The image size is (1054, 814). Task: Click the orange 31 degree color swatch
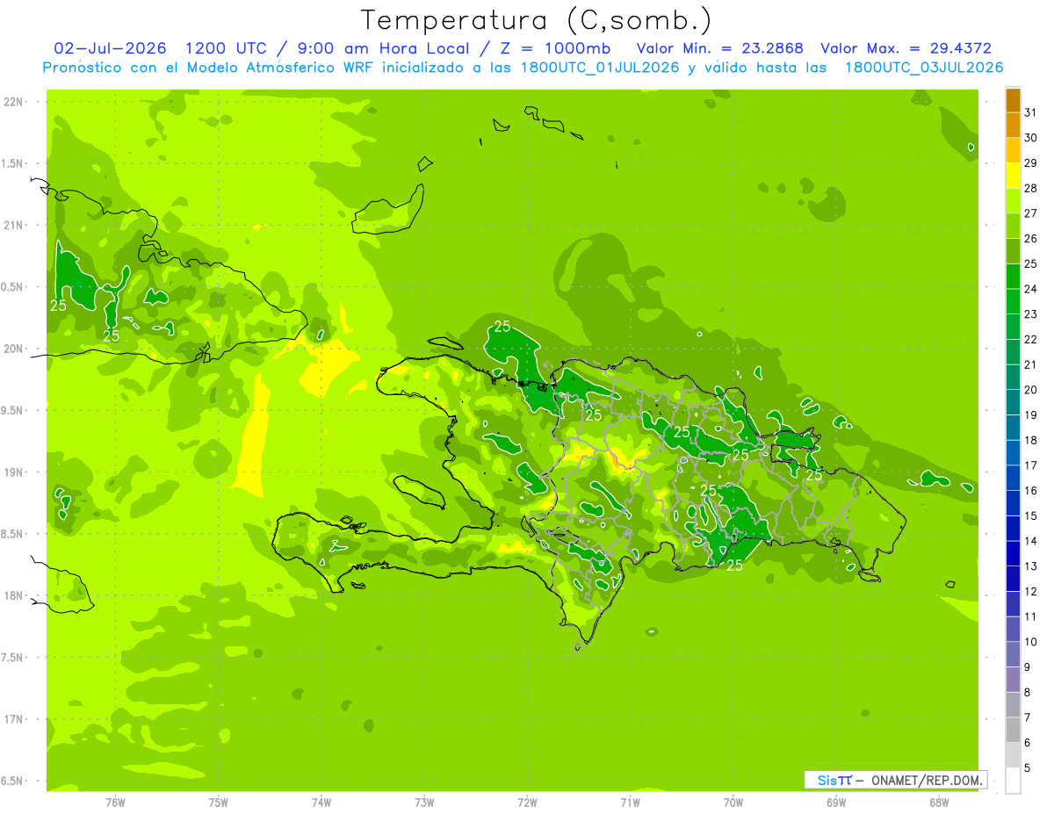pos(1013,101)
